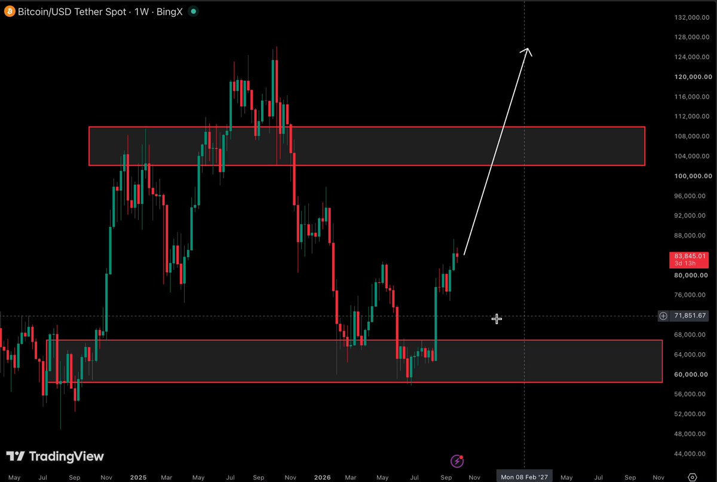This screenshot has width=717, height=482.
Task: Click the 108,000.00 price axis label
Action: click(x=691, y=136)
